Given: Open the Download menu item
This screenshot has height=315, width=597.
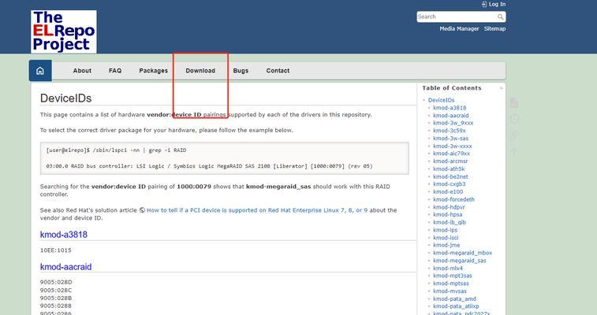Looking at the screenshot, I should [200, 71].
